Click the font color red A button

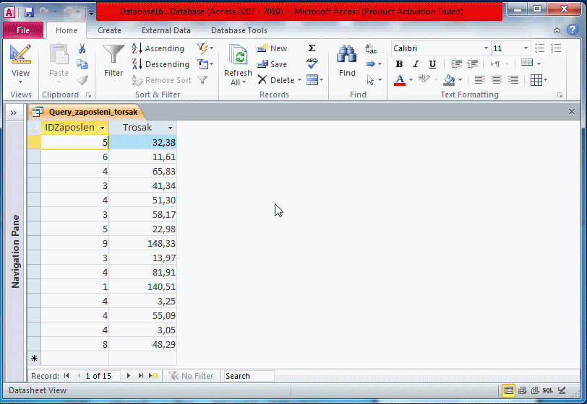(x=399, y=80)
